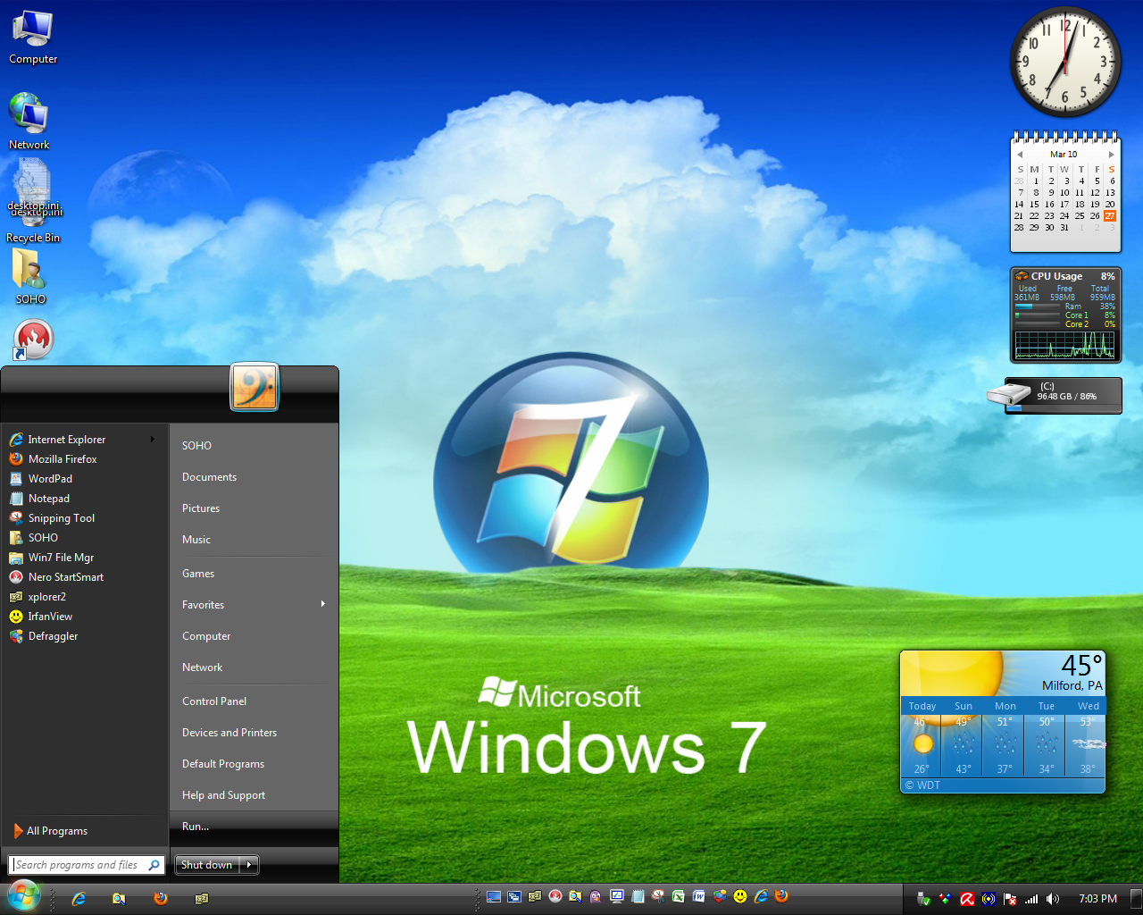The height and width of the screenshot is (915, 1143).
Task: Click the monitor checkmark icon in the taskbar
Action: click(x=616, y=896)
